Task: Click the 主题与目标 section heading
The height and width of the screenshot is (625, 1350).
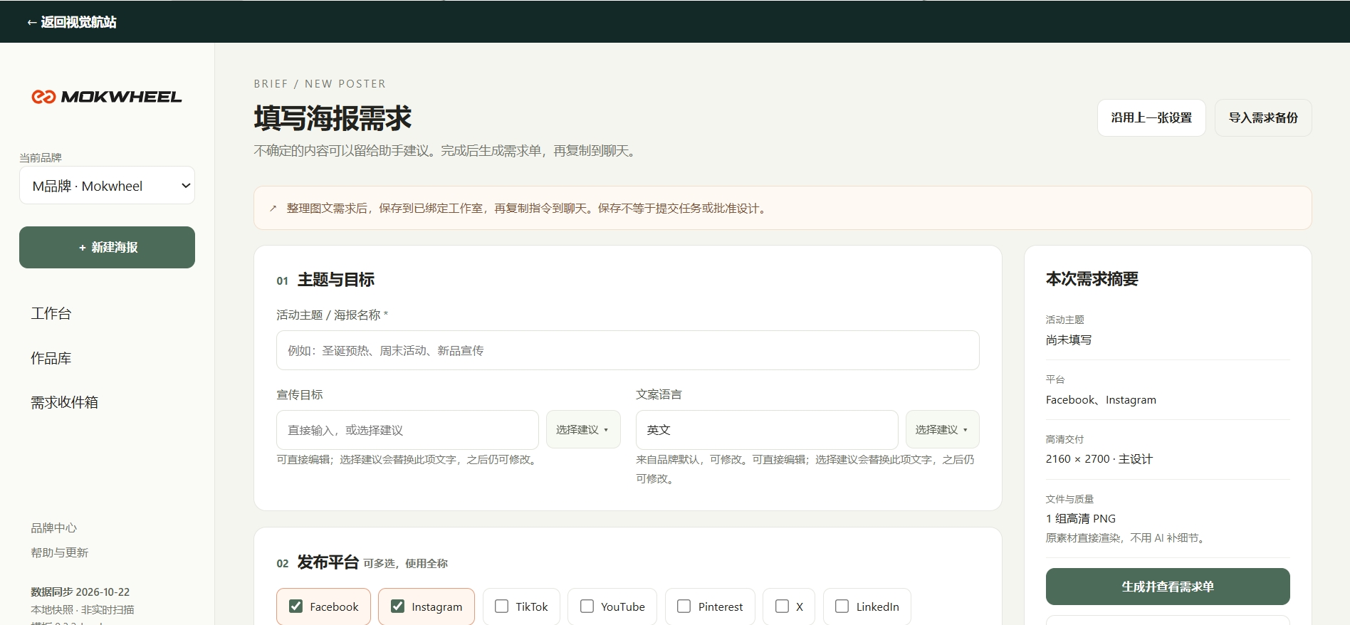Action: tap(336, 280)
